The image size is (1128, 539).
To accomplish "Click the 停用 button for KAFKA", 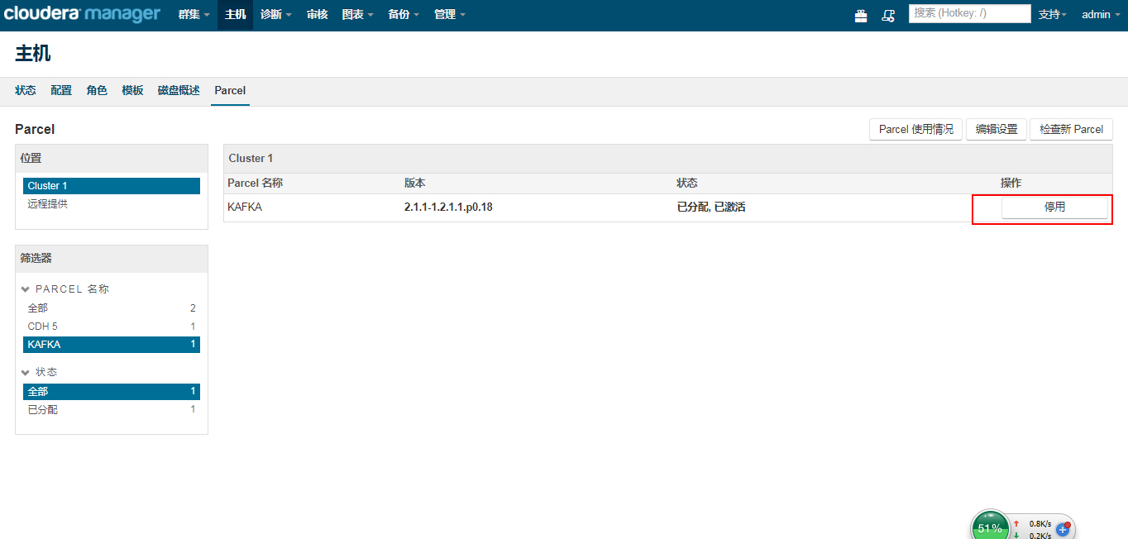I will click(x=1054, y=207).
